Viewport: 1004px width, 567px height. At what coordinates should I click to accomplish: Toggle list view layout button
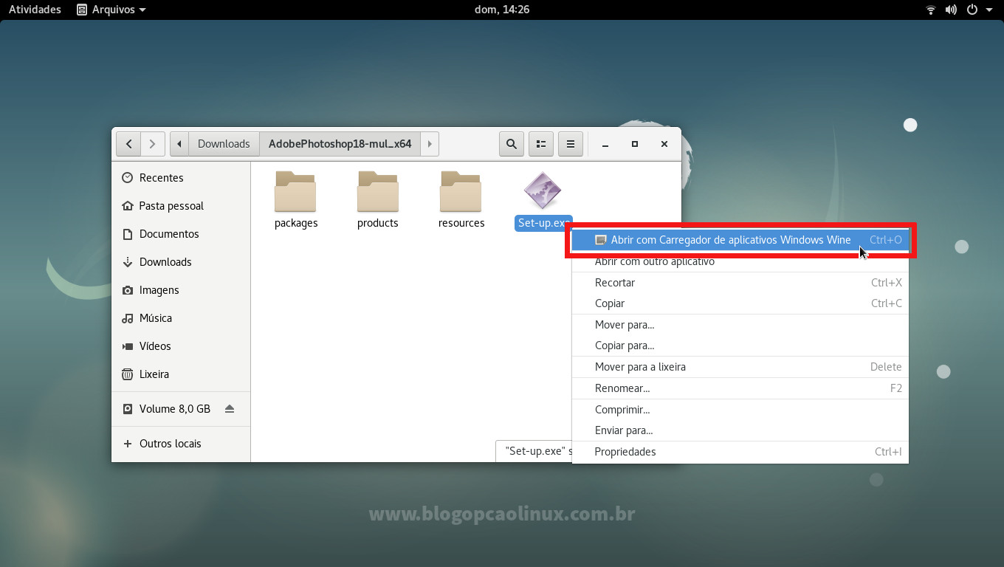(x=541, y=144)
